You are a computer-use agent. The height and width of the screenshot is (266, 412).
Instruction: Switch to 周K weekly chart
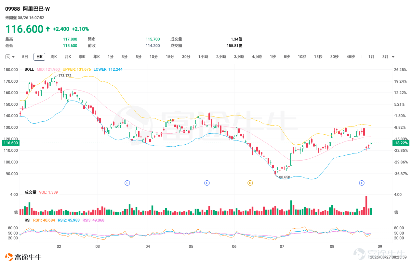point(54,57)
